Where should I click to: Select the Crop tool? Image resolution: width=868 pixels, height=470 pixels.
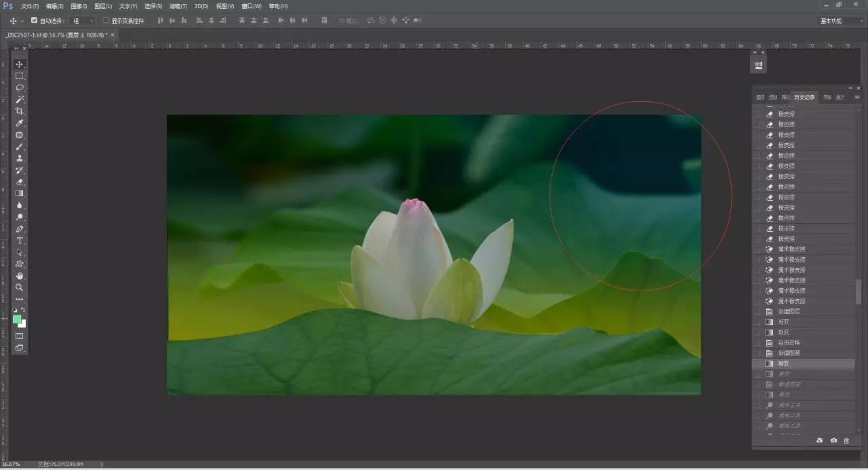[x=20, y=111]
